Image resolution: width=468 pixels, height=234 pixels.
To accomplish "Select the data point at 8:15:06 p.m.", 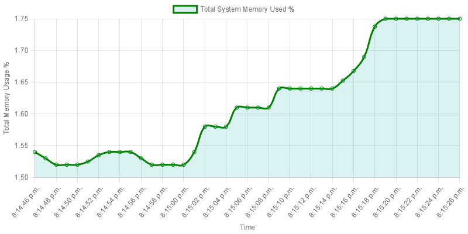I will 247,108.
